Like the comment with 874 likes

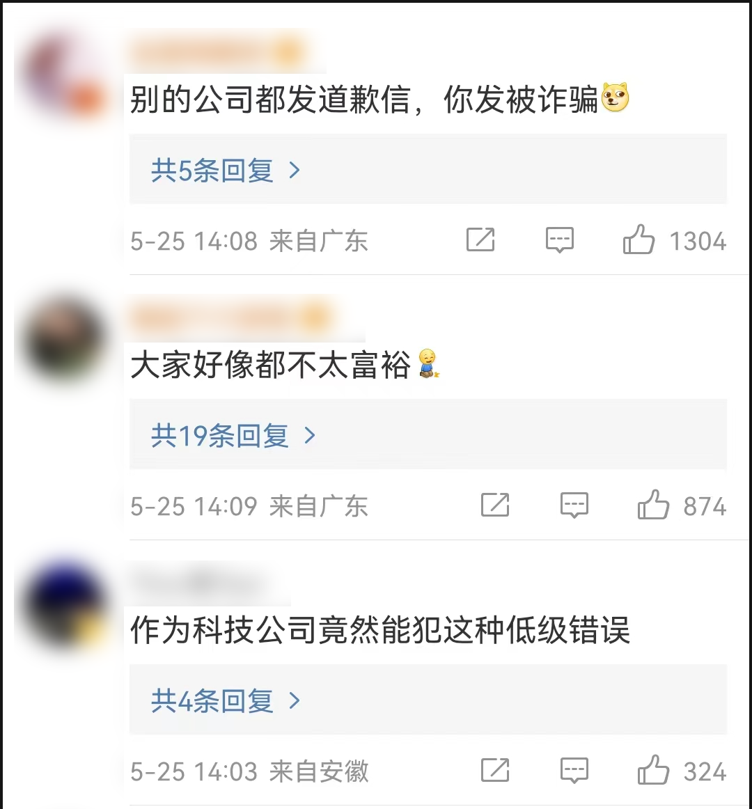click(653, 505)
